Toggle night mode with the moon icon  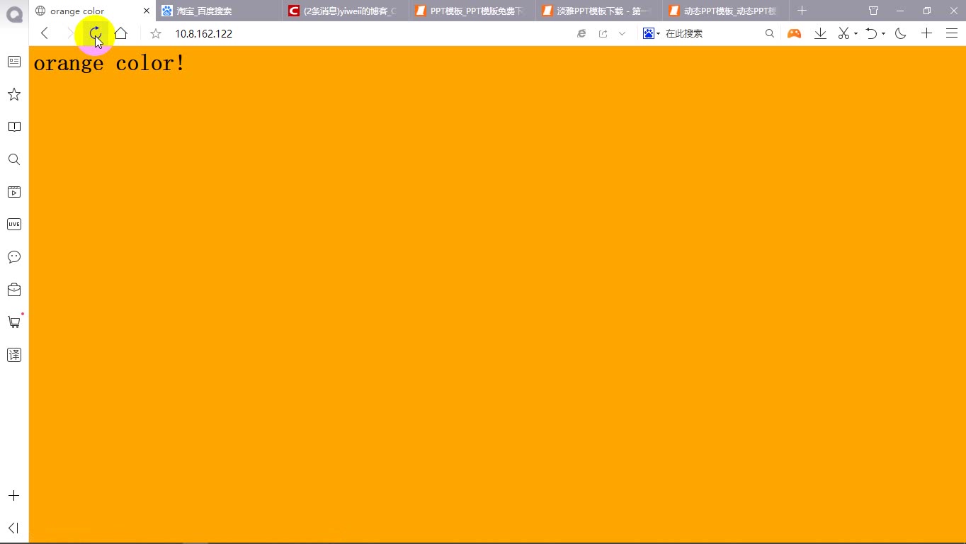click(901, 33)
